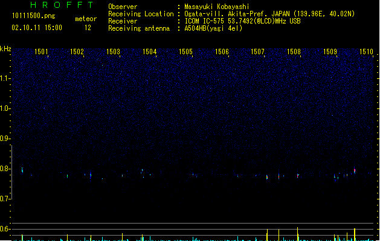The height and width of the screenshot is (241, 380).
Task: Click the bright meteor echo near 1510
Action: pos(355,171)
